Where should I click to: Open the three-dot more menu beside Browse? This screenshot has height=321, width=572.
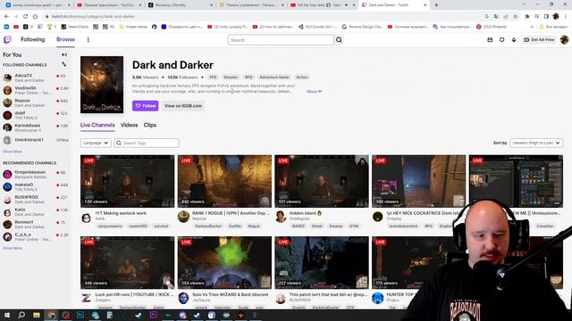(88, 39)
